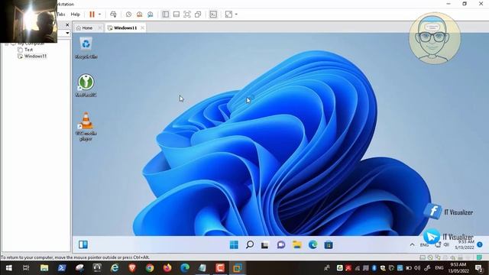Open the power options arrow beside Pause

(99, 15)
